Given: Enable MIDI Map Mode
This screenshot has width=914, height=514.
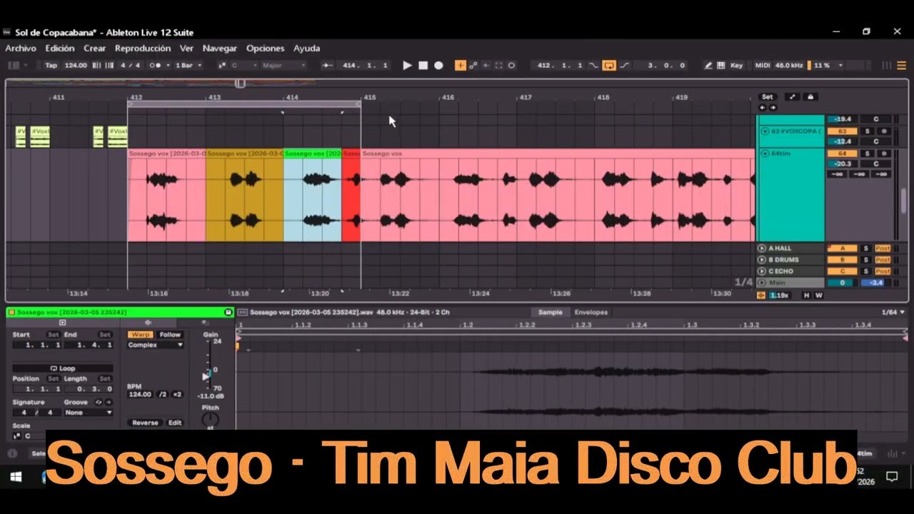Looking at the screenshot, I should 762,65.
